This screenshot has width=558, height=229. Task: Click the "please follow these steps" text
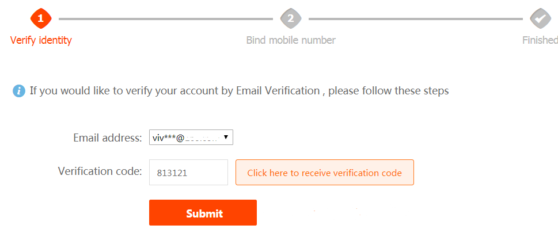[389, 91]
